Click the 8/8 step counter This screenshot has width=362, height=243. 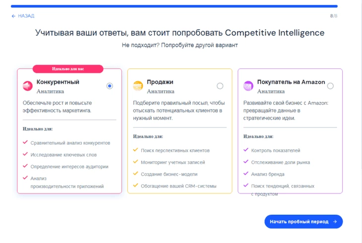pyautogui.click(x=334, y=16)
